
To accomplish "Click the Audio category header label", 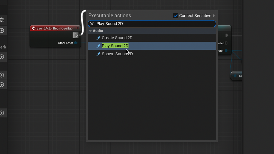I will pos(98,31).
